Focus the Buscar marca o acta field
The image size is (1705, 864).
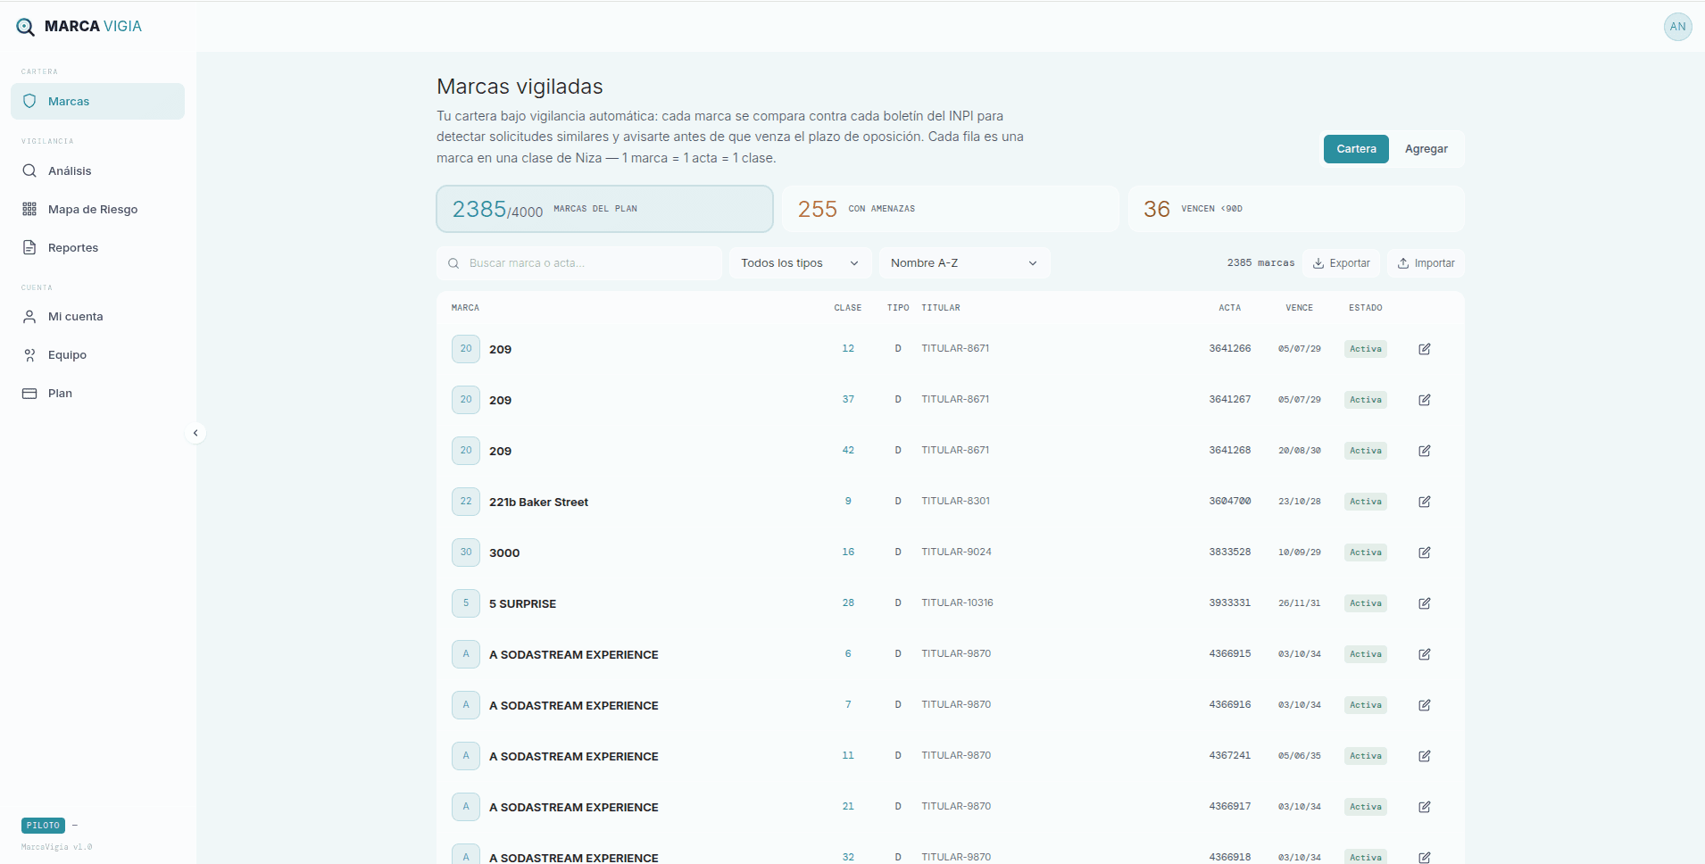coord(579,263)
